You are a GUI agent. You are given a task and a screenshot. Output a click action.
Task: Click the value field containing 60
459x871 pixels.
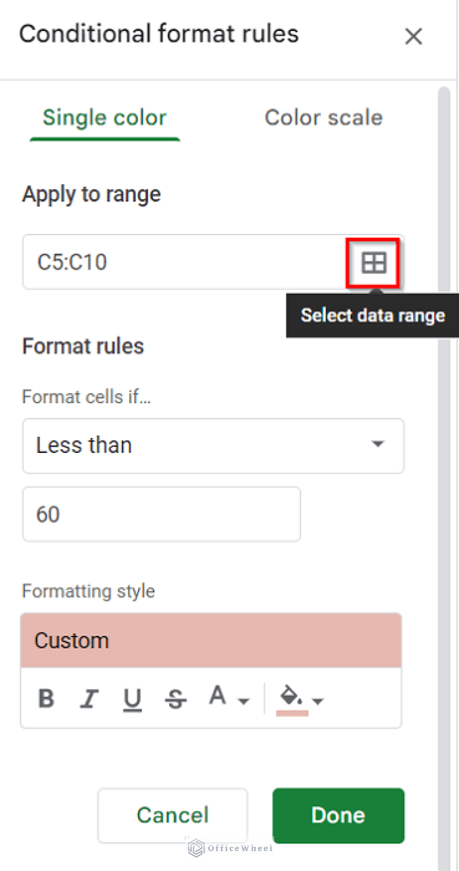click(x=161, y=514)
